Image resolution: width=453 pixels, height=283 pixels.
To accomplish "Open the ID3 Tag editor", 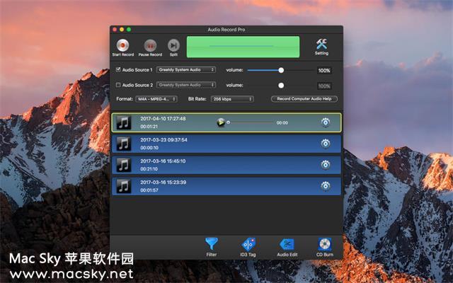I will (248, 244).
